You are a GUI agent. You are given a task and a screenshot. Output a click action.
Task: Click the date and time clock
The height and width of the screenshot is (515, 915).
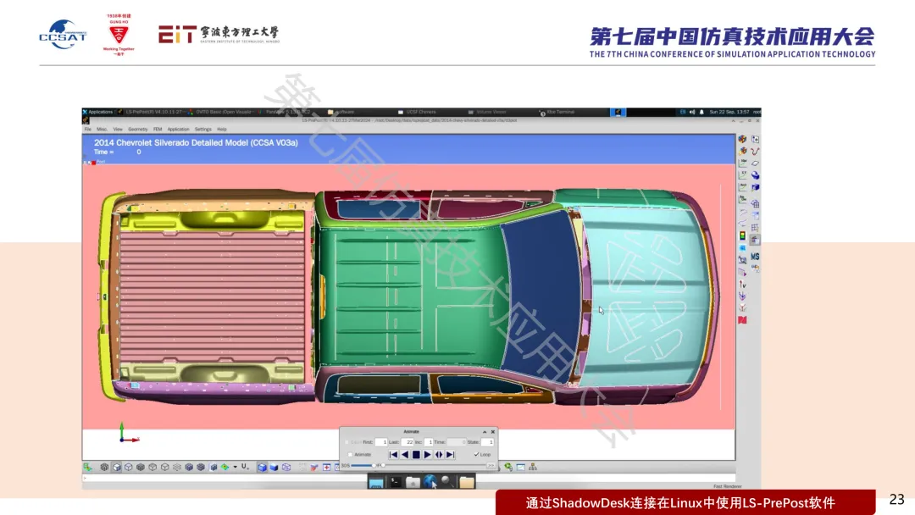click(x=729, y=112)
